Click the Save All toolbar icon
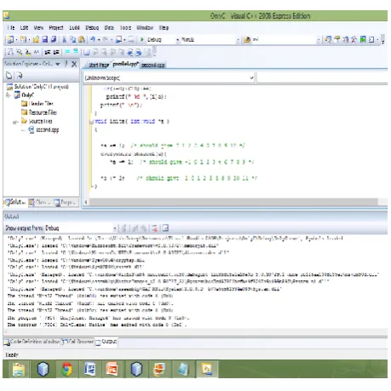Image resolution: width=391 pixels, height=391 pixels. coord(54,39)
